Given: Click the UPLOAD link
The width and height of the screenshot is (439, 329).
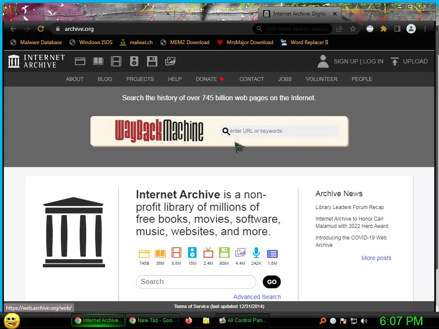Looking at the screenshot, I should (x=415, y=61).
